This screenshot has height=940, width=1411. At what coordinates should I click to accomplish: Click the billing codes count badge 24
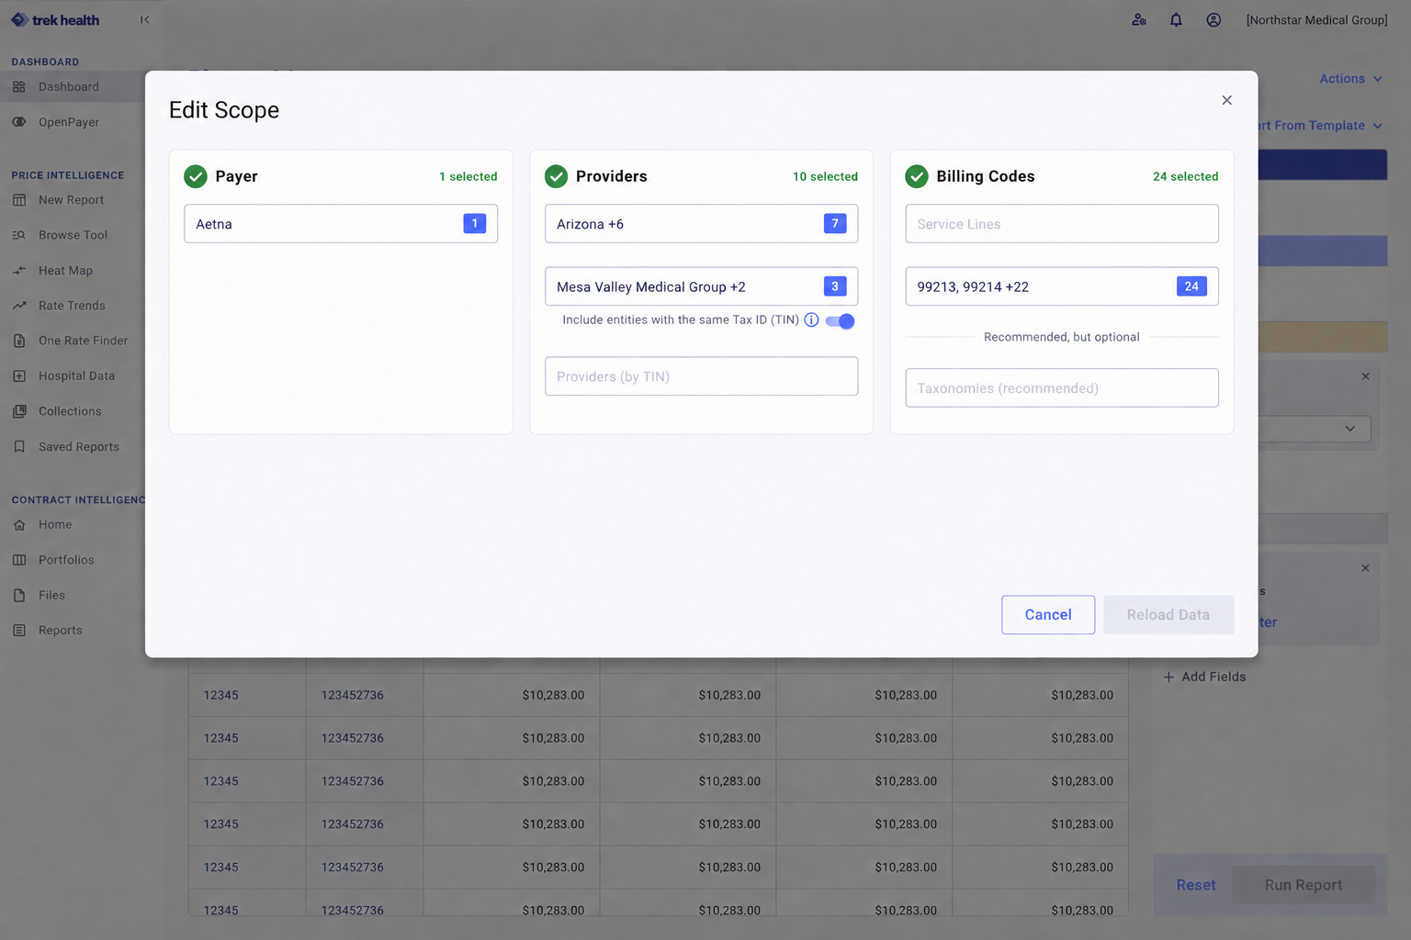coord(1191,286)
